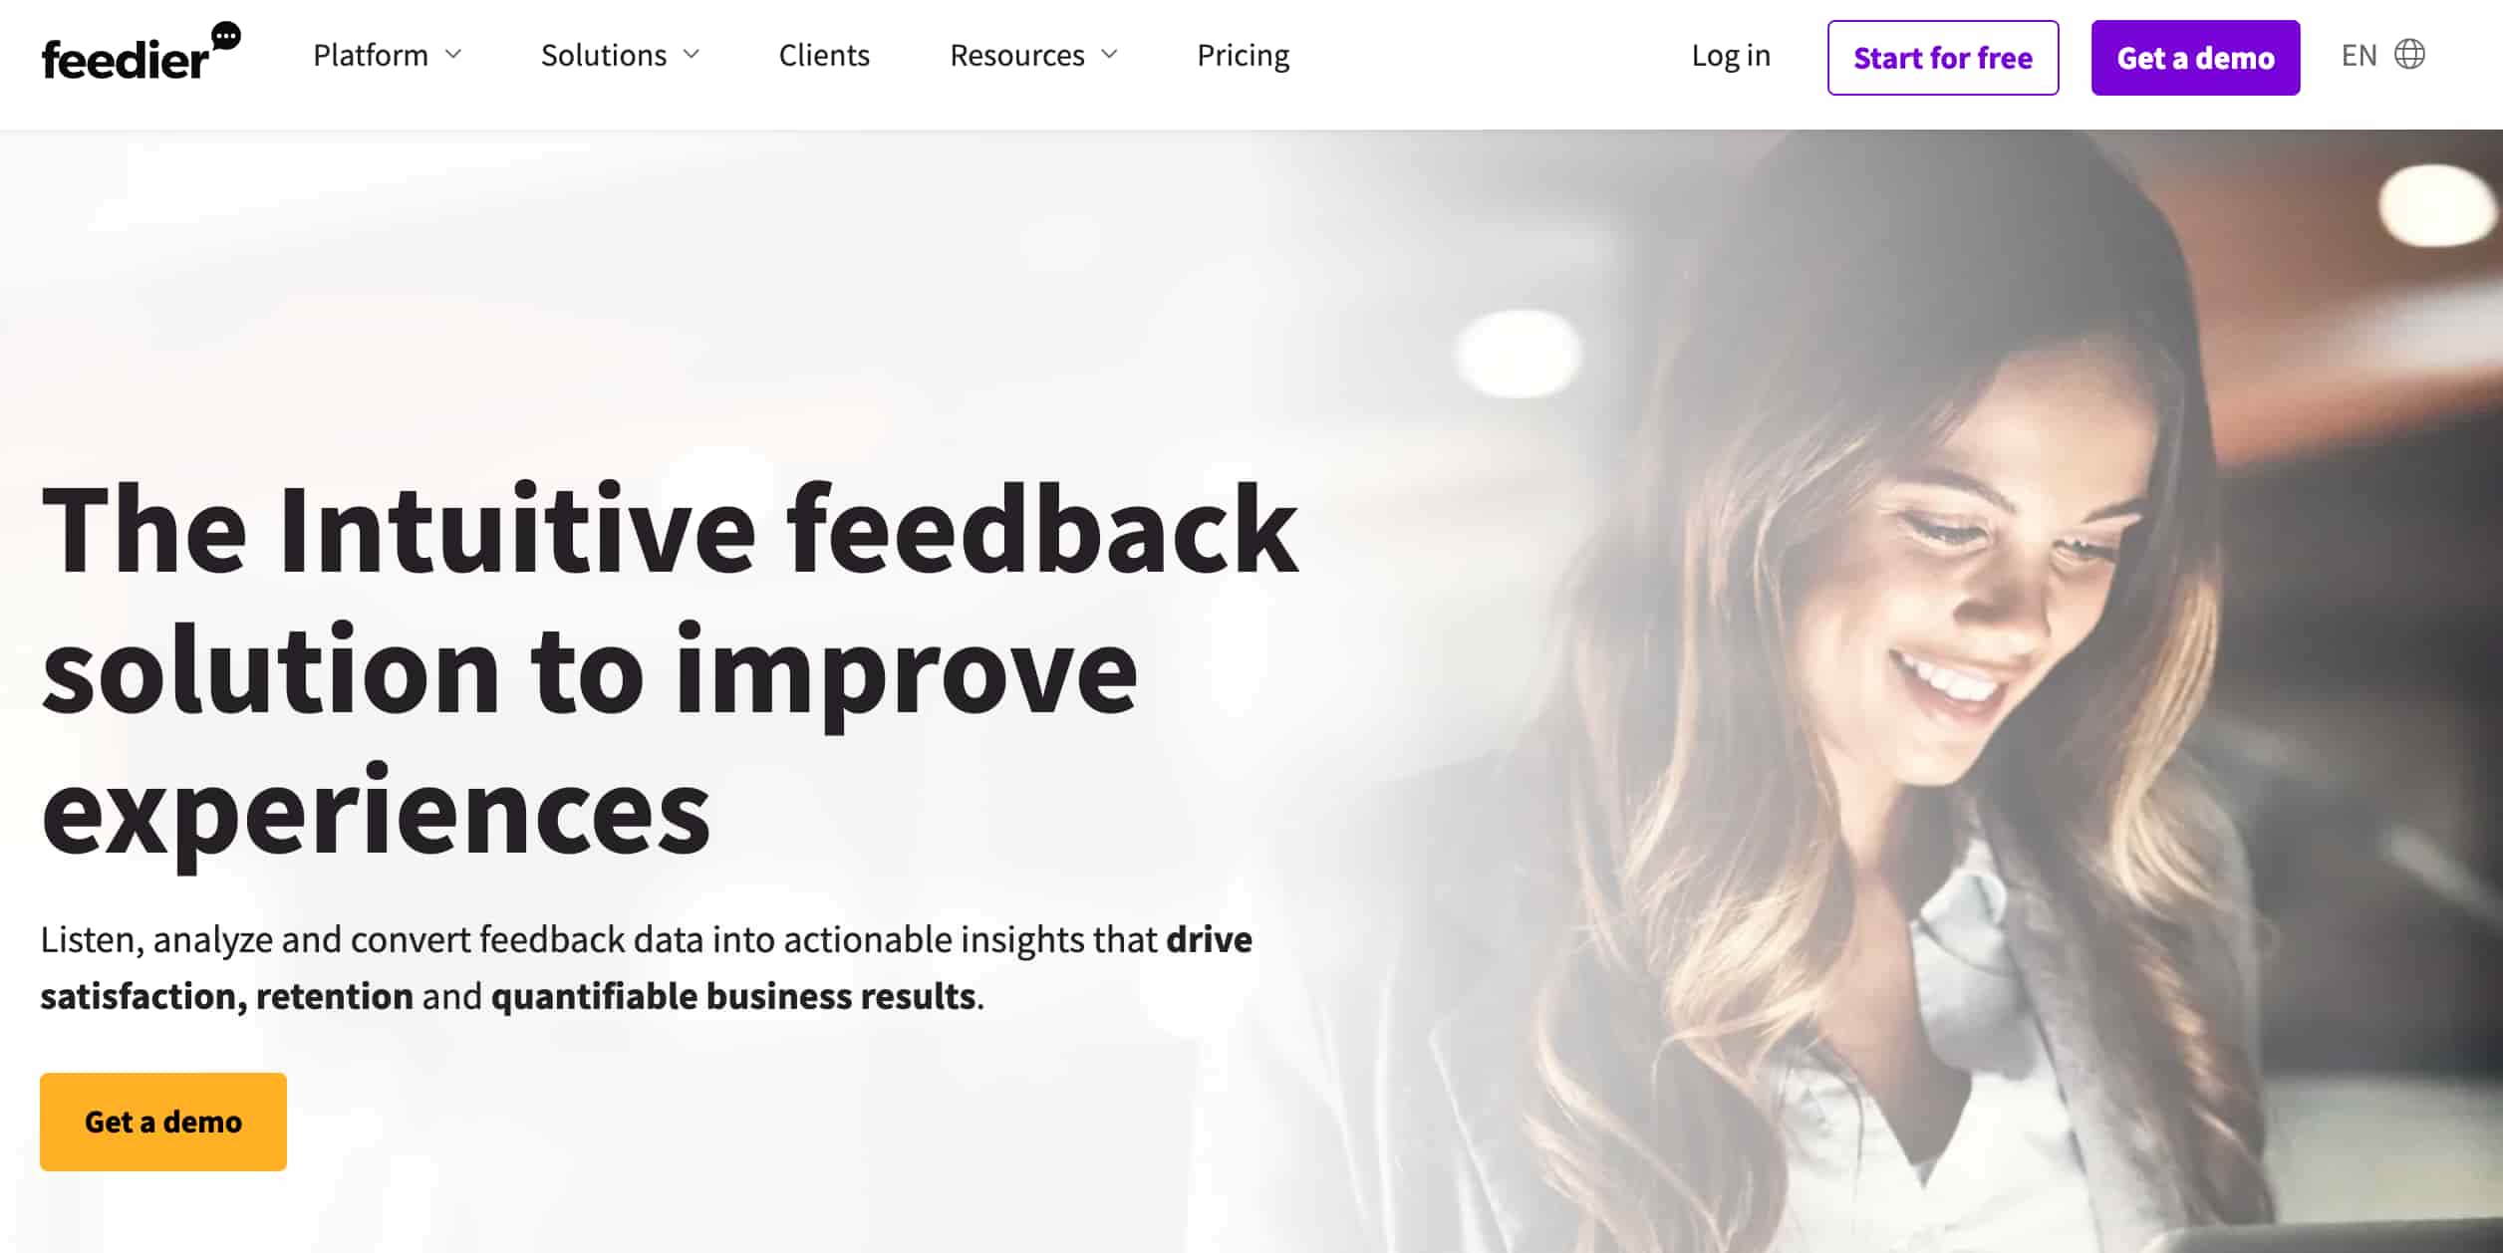Click the purple Get a demo button
The width and height of the screenshot is (2503, 1253).
tap(2195, 58)
